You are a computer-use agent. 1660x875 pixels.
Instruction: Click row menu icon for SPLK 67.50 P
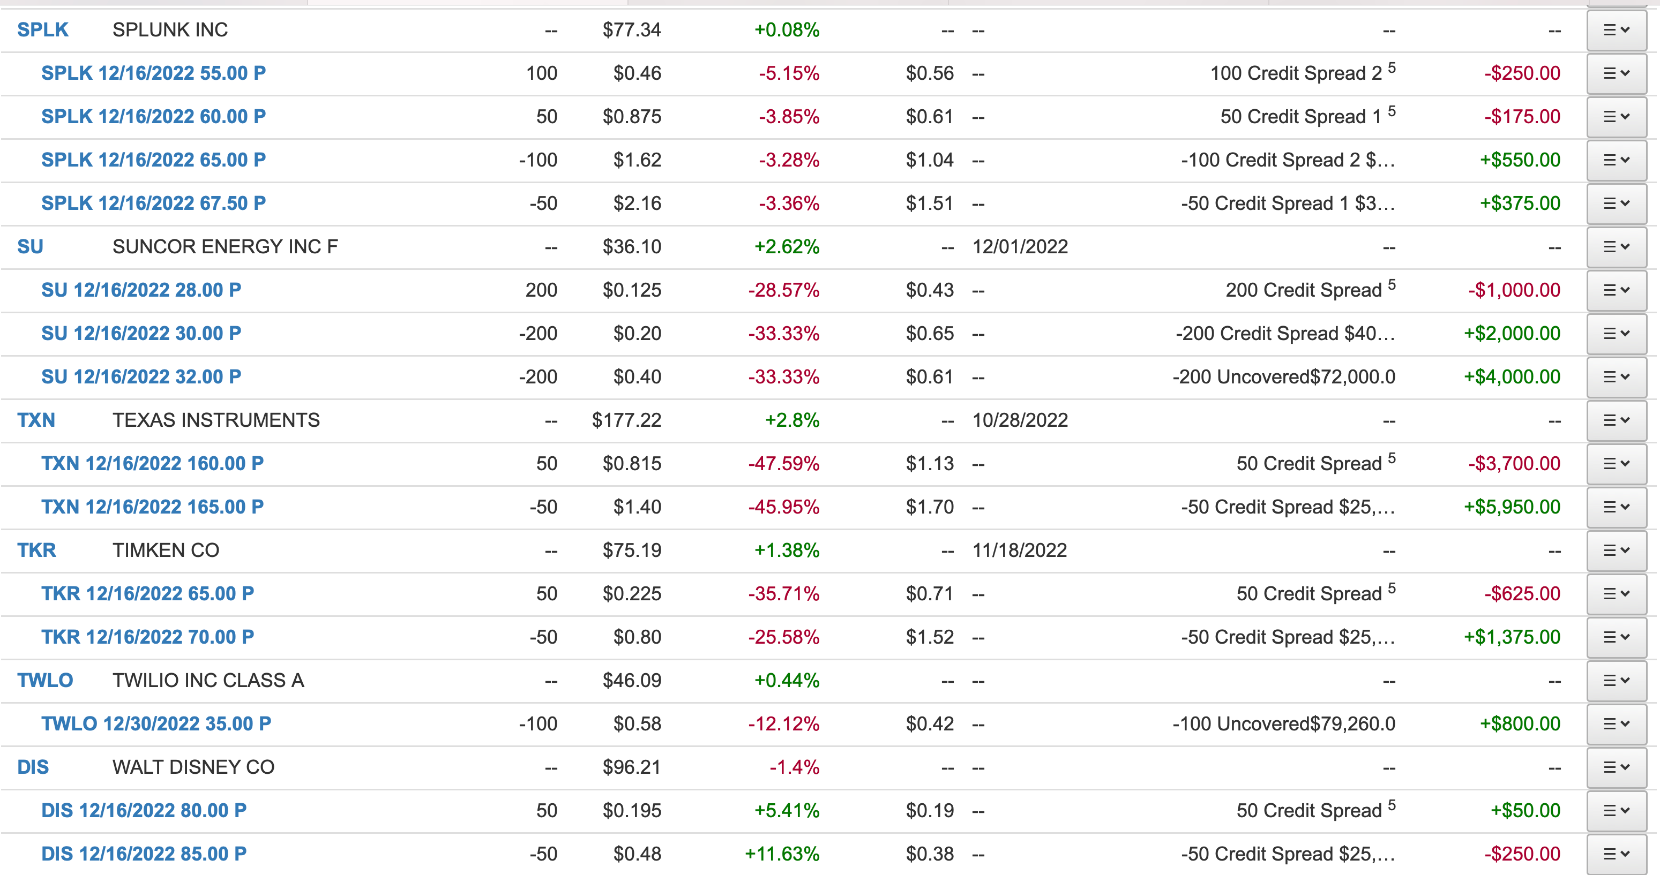(x=1616, y=203)
